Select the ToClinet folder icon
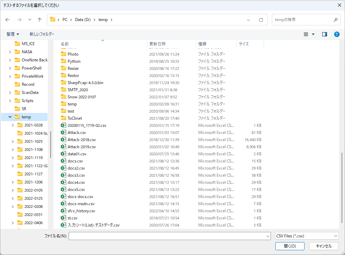Viewport: 345px width, 255px height. [x=63, y=118]
